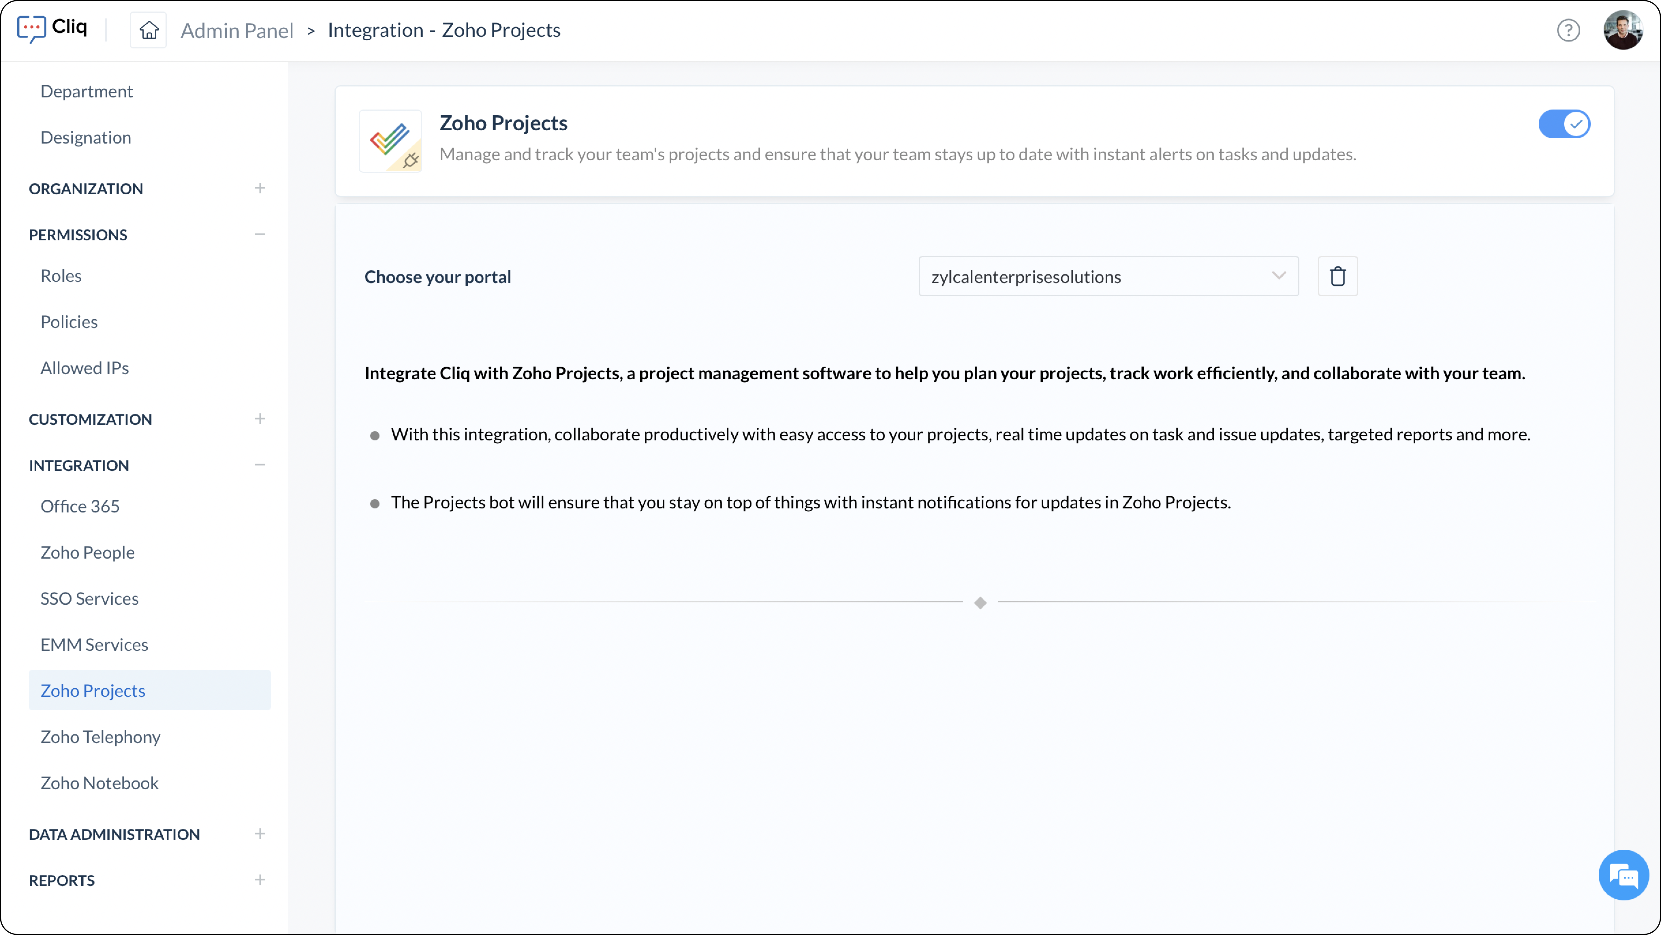
Task: Select Zoho Projects in the sidebar
Action: [x=150, y=690]
